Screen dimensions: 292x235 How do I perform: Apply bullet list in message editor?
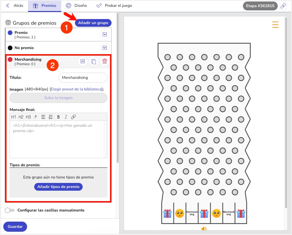click(43, 117)
